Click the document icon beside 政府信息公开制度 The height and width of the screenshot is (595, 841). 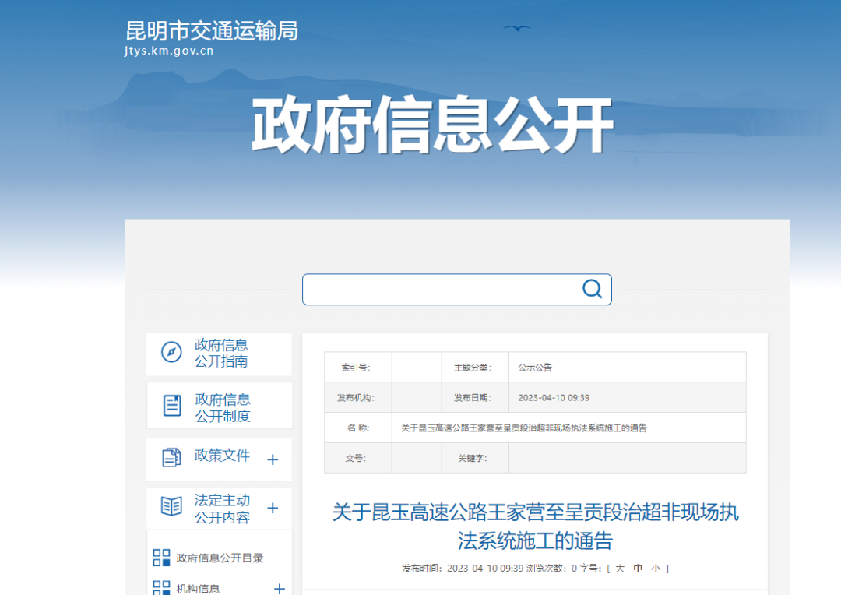tap(173, 405)
